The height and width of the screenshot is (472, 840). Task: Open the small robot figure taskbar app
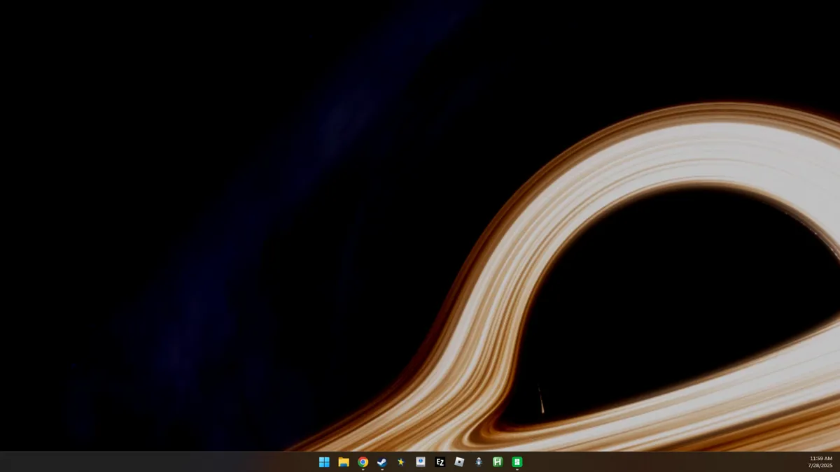479,462
